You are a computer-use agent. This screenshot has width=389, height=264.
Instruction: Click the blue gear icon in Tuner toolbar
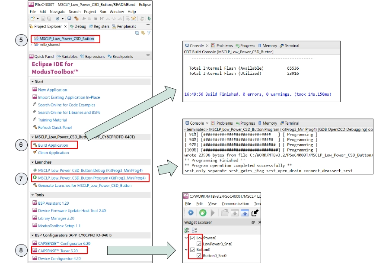pyautogui.click(x=191, y=213)
